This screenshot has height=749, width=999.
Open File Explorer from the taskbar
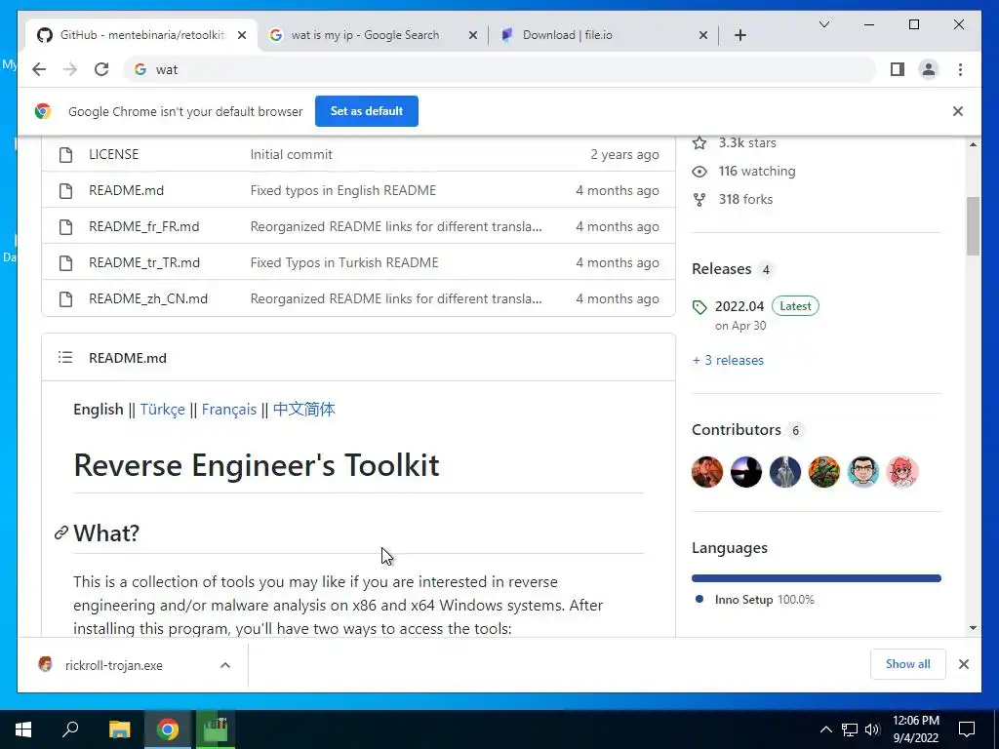119,729
